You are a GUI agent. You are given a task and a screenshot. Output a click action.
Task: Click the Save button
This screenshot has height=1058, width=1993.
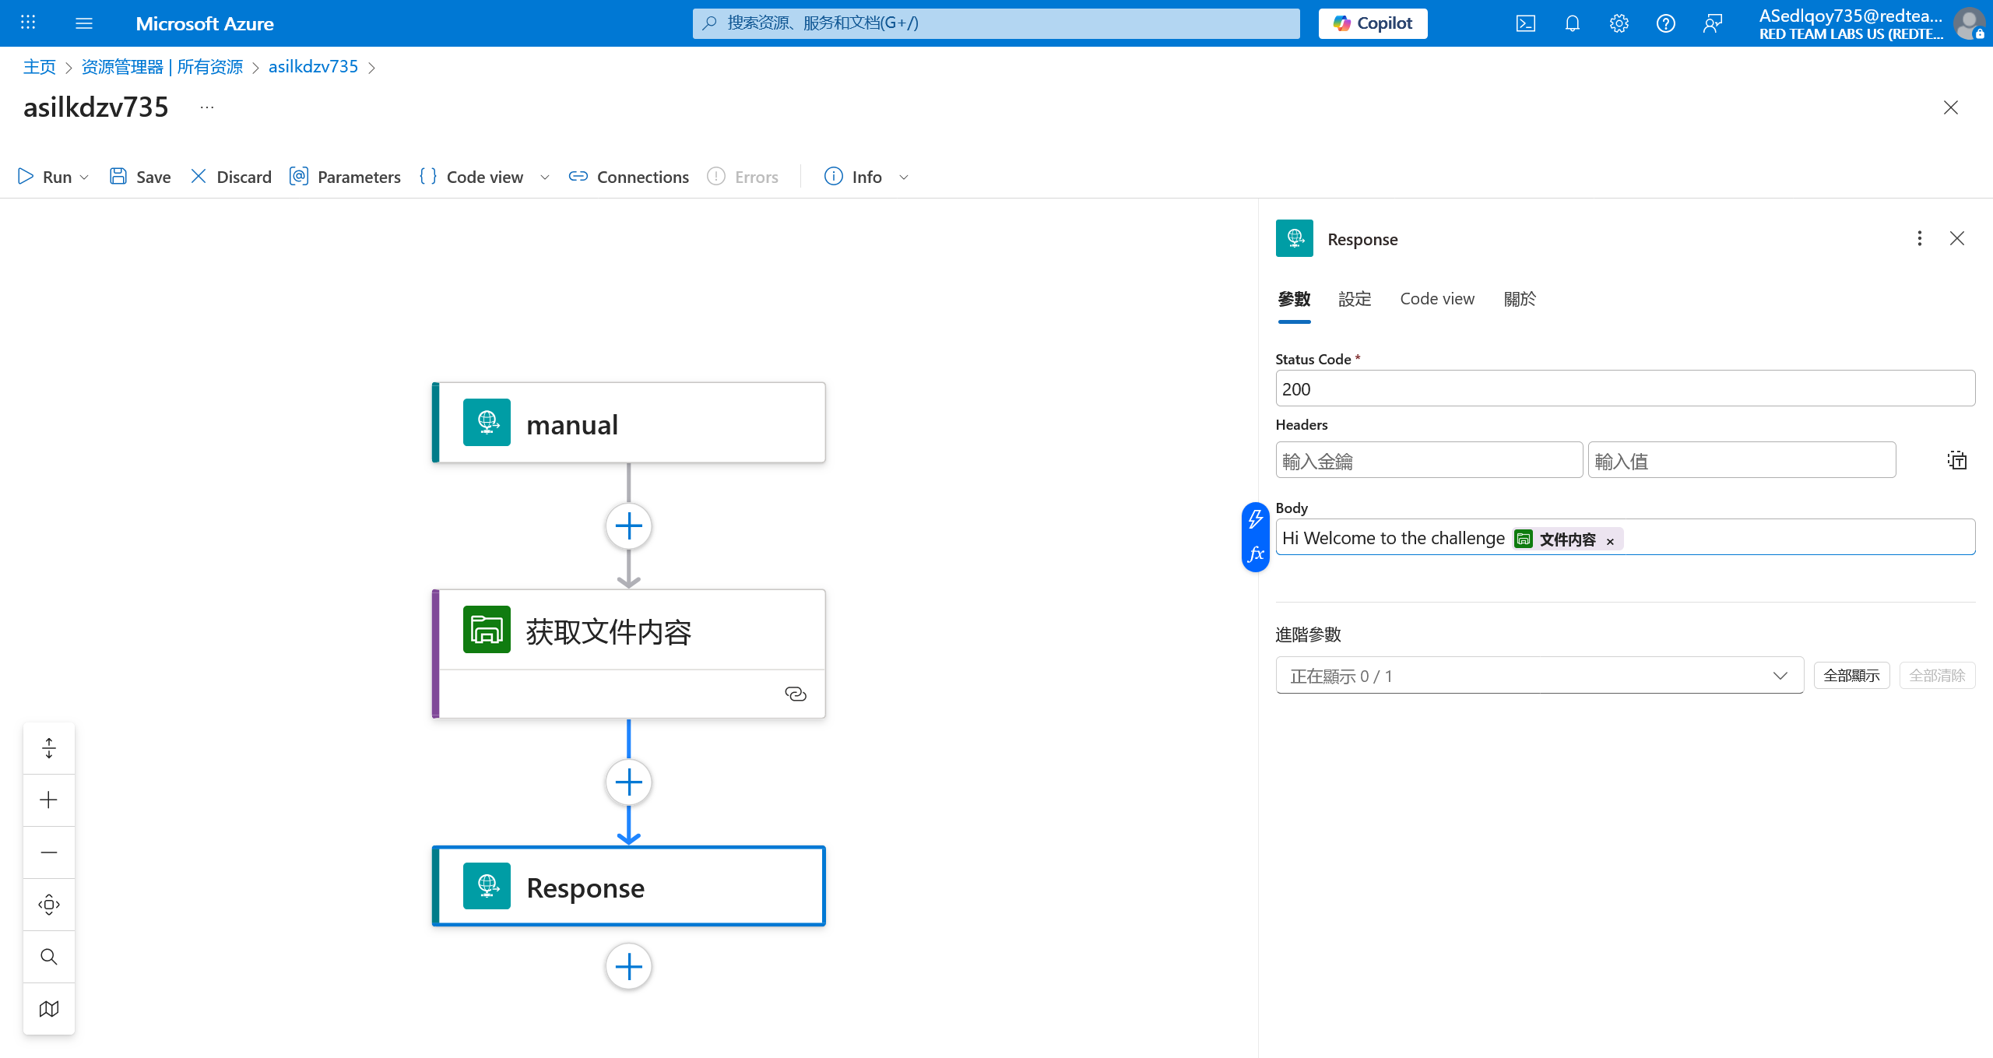tap(141, 178)
